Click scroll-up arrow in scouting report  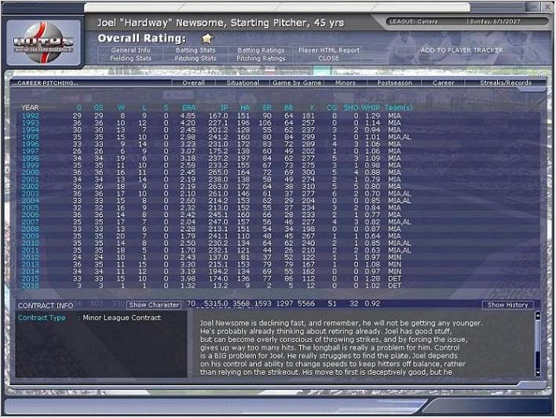point(538,317)
